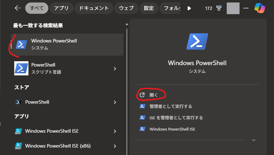The image size is (274, 155).
Task: Click icon beside ISE を管理者として実行する
Action: 143,117
